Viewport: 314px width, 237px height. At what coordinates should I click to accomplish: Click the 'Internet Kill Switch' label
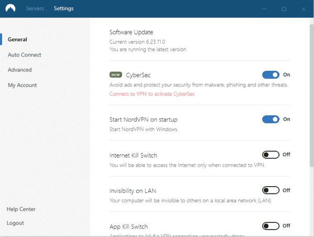click(x=133, y=155)
